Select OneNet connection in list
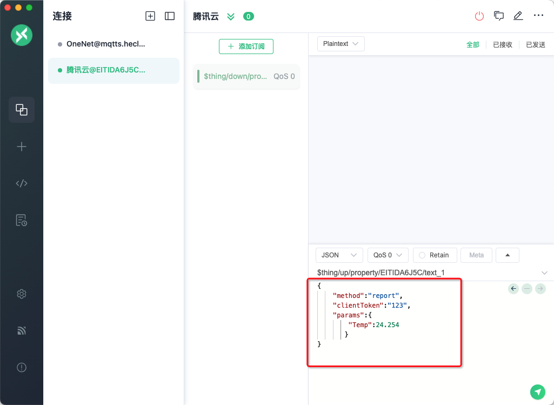The width and height of the screenshot is (554, 405). point(105,44)
